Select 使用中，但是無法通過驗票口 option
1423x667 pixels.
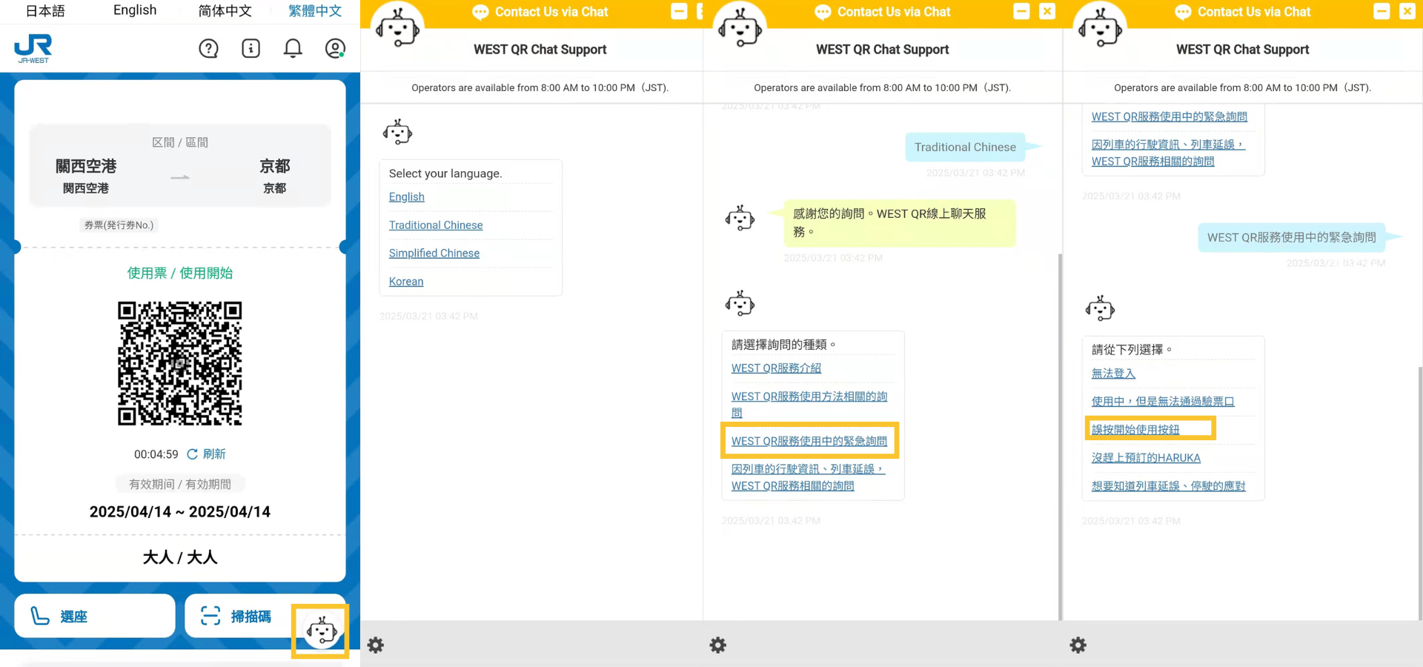(x=1163, y=401)
